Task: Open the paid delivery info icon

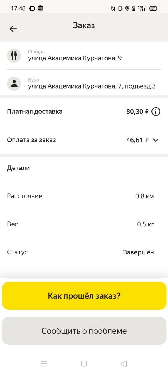Action: (x=156, y=112)
